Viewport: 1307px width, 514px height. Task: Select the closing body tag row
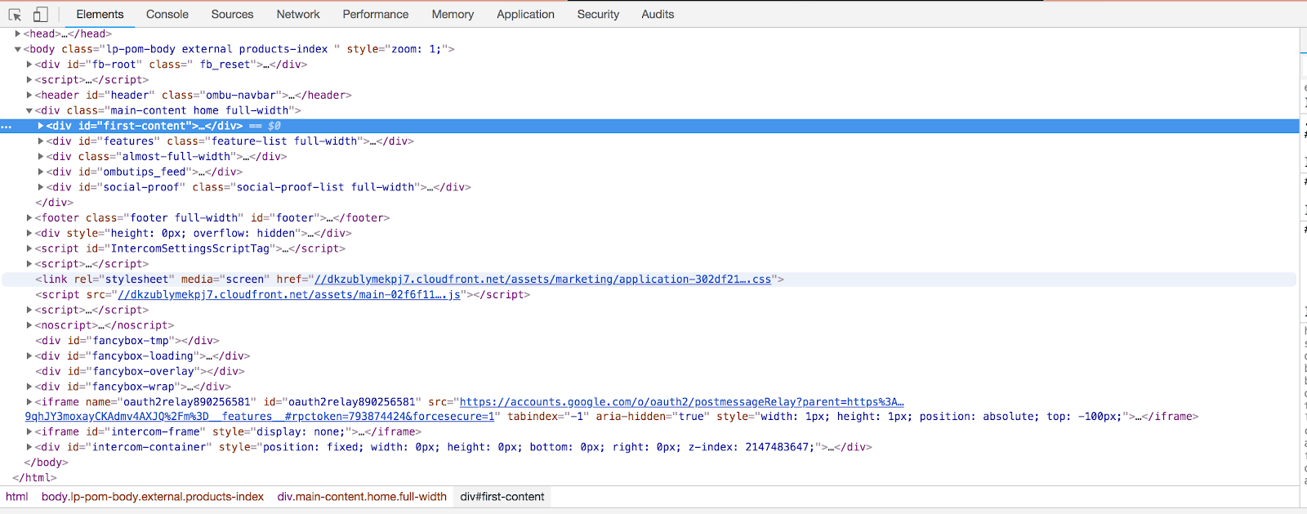[x=46, y=463]
